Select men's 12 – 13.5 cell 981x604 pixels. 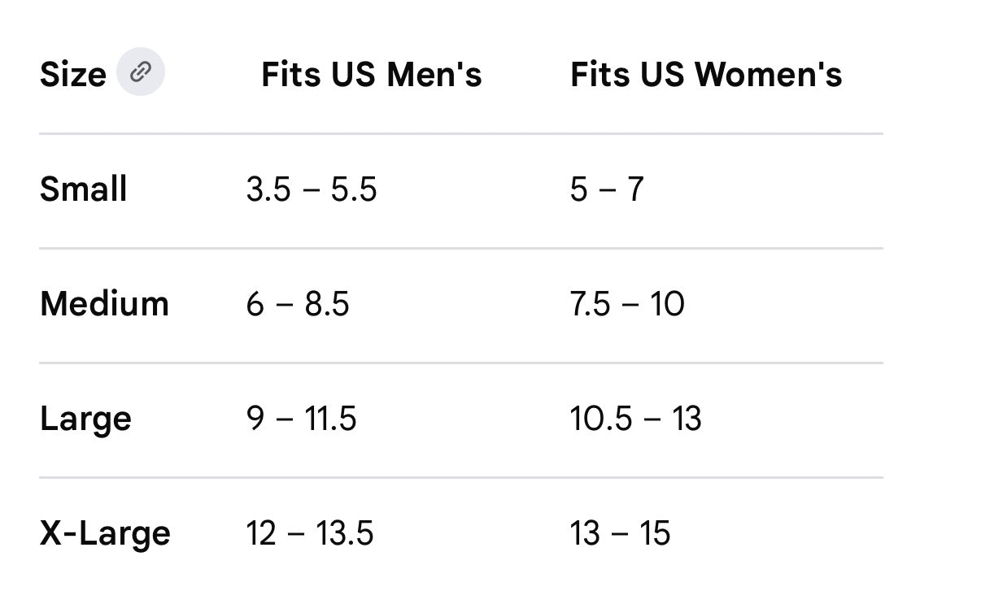point(310,533)
